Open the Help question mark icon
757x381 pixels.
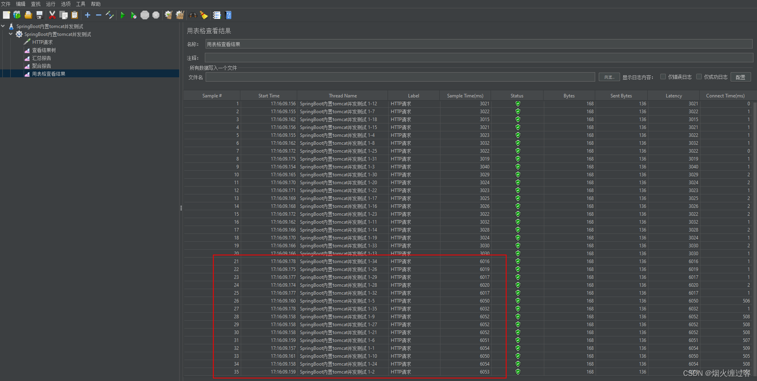(228, 15)
